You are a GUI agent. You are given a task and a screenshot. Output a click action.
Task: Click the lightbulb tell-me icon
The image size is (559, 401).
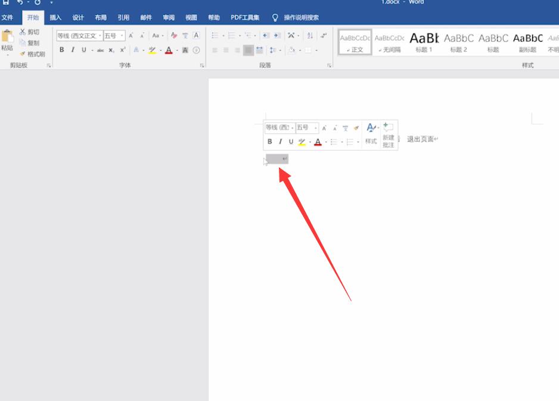pyautogui.click(x=275, y=17)
